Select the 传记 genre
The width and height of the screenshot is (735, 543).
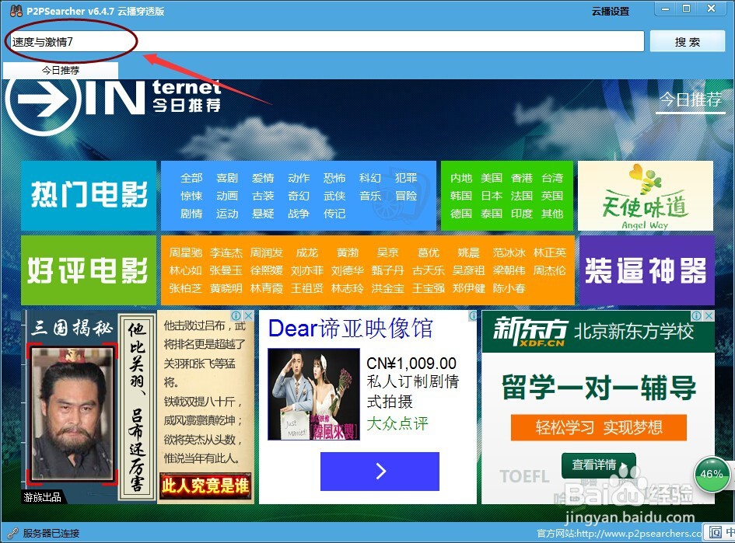[x=334, y=214]
